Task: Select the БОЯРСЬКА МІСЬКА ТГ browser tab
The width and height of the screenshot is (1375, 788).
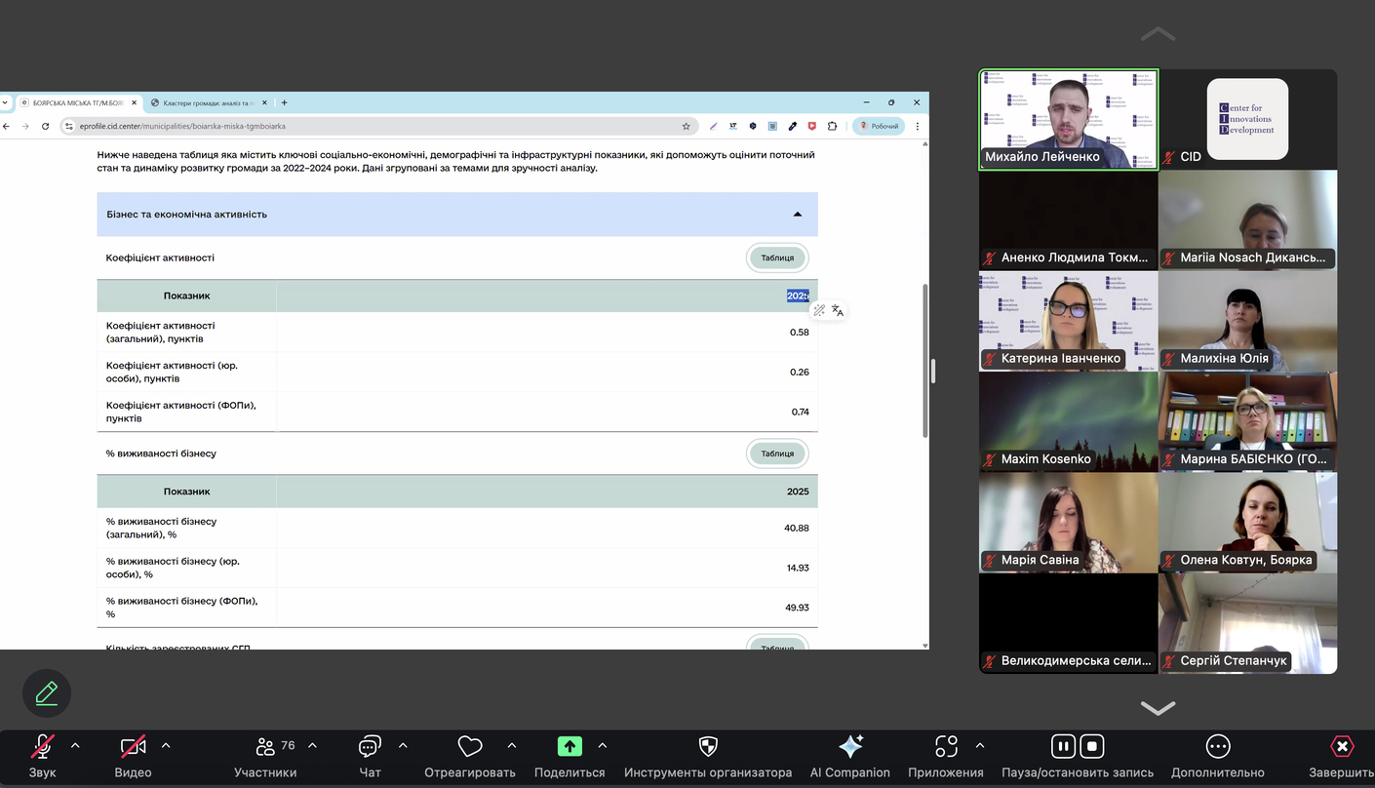Action: pyautogui.click(x=78, y=102)
